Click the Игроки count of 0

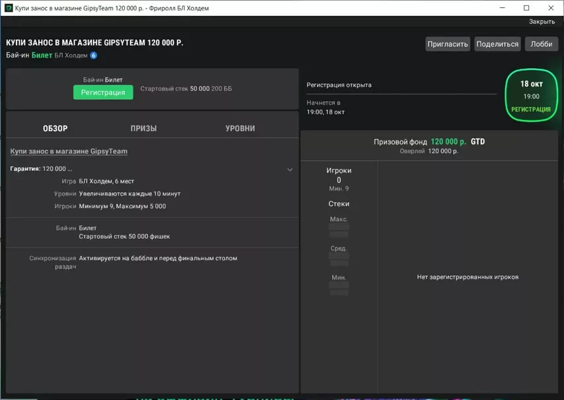click(x=339, y=180)
